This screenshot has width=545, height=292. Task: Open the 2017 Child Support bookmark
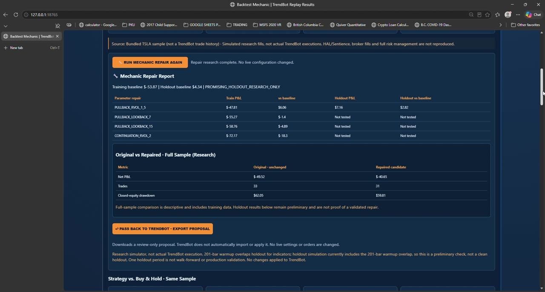pyautogui.click(x=159, y=25)
